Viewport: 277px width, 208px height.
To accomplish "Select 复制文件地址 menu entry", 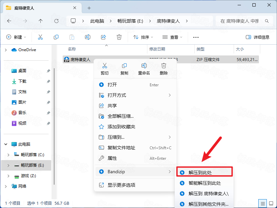I will point(135,148).
